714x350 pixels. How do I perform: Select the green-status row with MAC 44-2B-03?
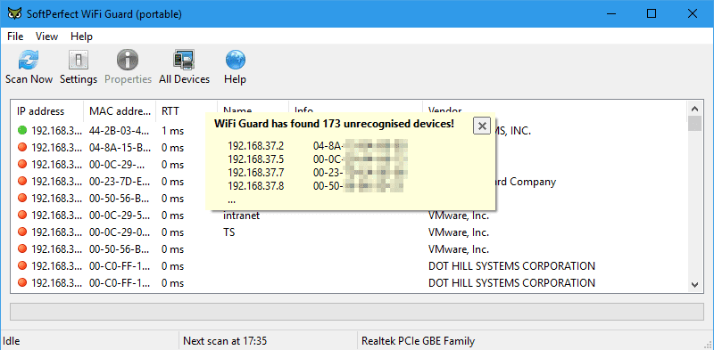click(349, 131)
